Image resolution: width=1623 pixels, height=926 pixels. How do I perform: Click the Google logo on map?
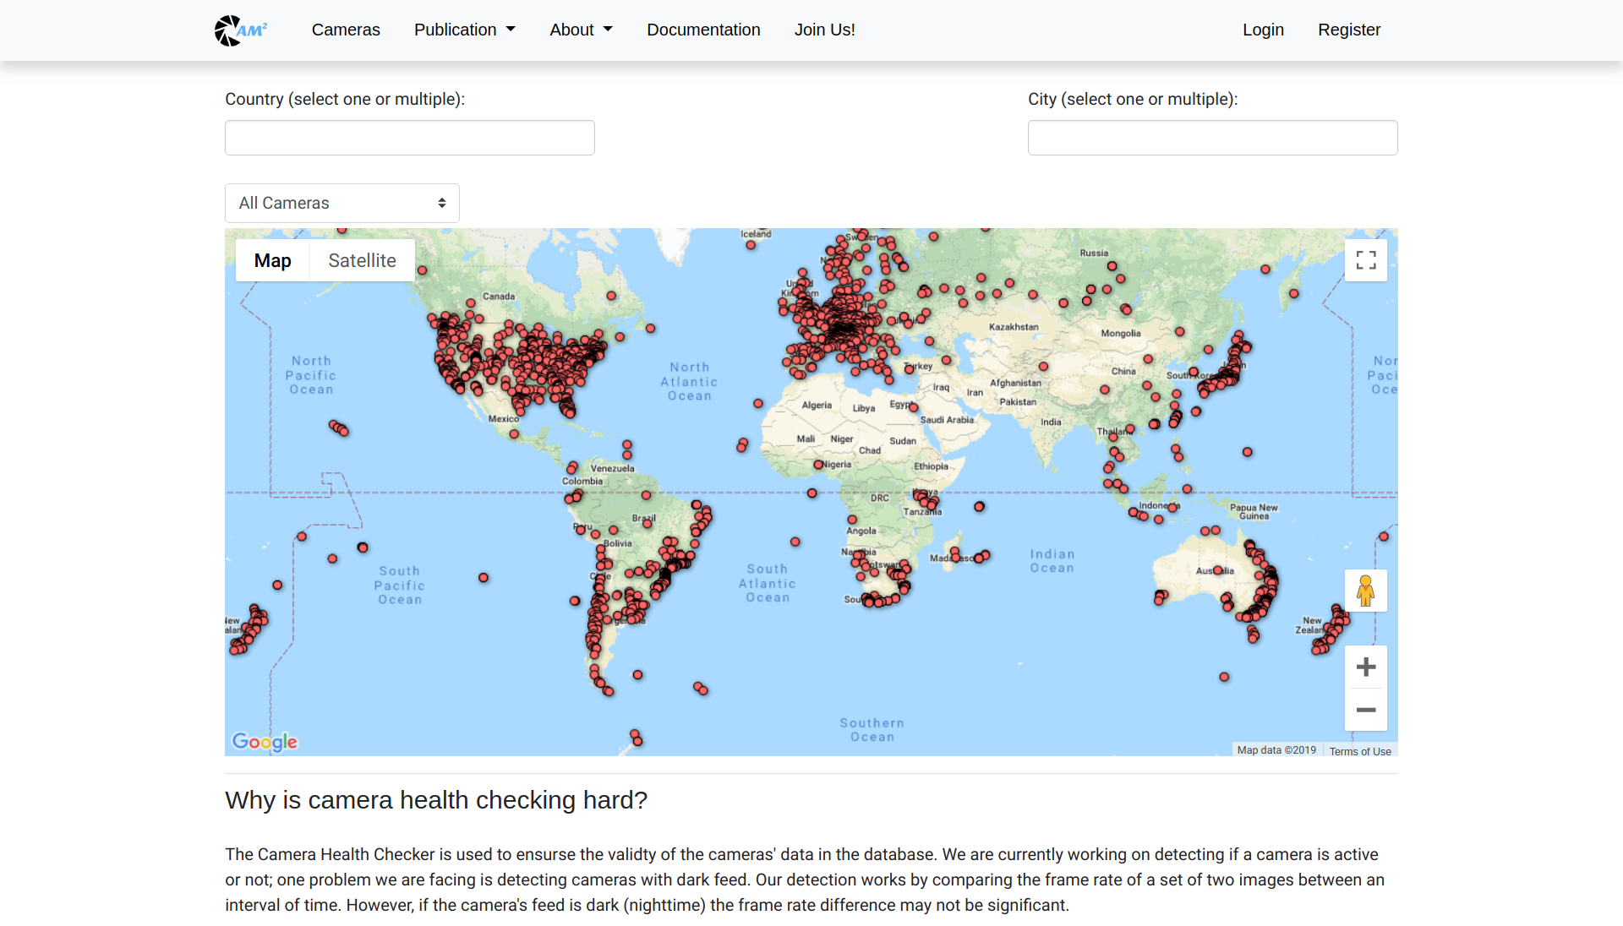coord(265,742)
